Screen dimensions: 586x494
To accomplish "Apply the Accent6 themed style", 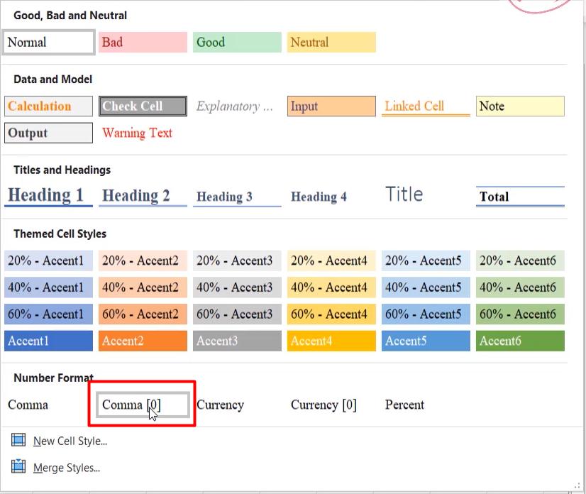I will (x=520, y=341).
